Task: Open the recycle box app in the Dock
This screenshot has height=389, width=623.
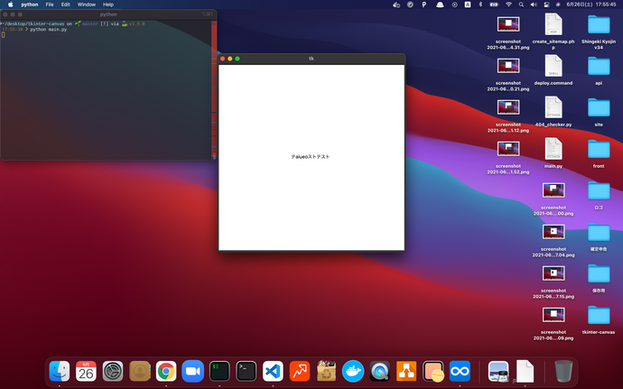Action: click(326, 371)
